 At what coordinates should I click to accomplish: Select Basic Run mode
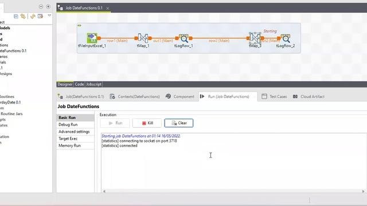(75, 117)
